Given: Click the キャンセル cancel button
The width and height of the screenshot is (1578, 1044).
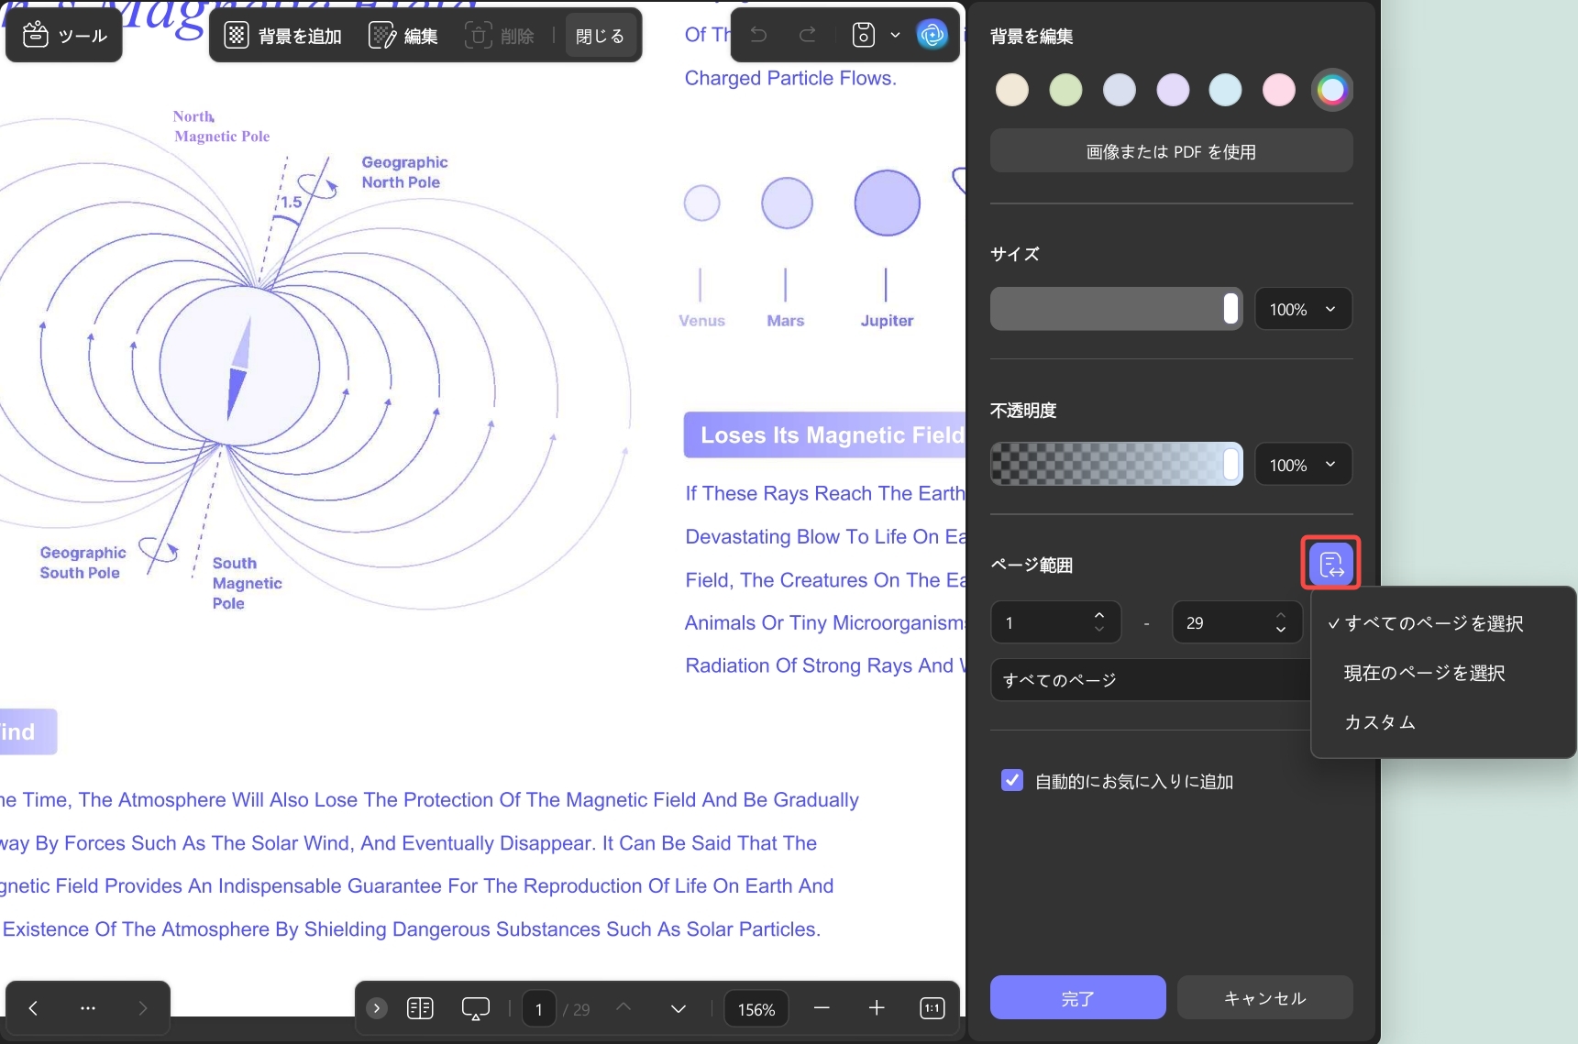Looking at the screenshot, I should [x=1264, y=998].
